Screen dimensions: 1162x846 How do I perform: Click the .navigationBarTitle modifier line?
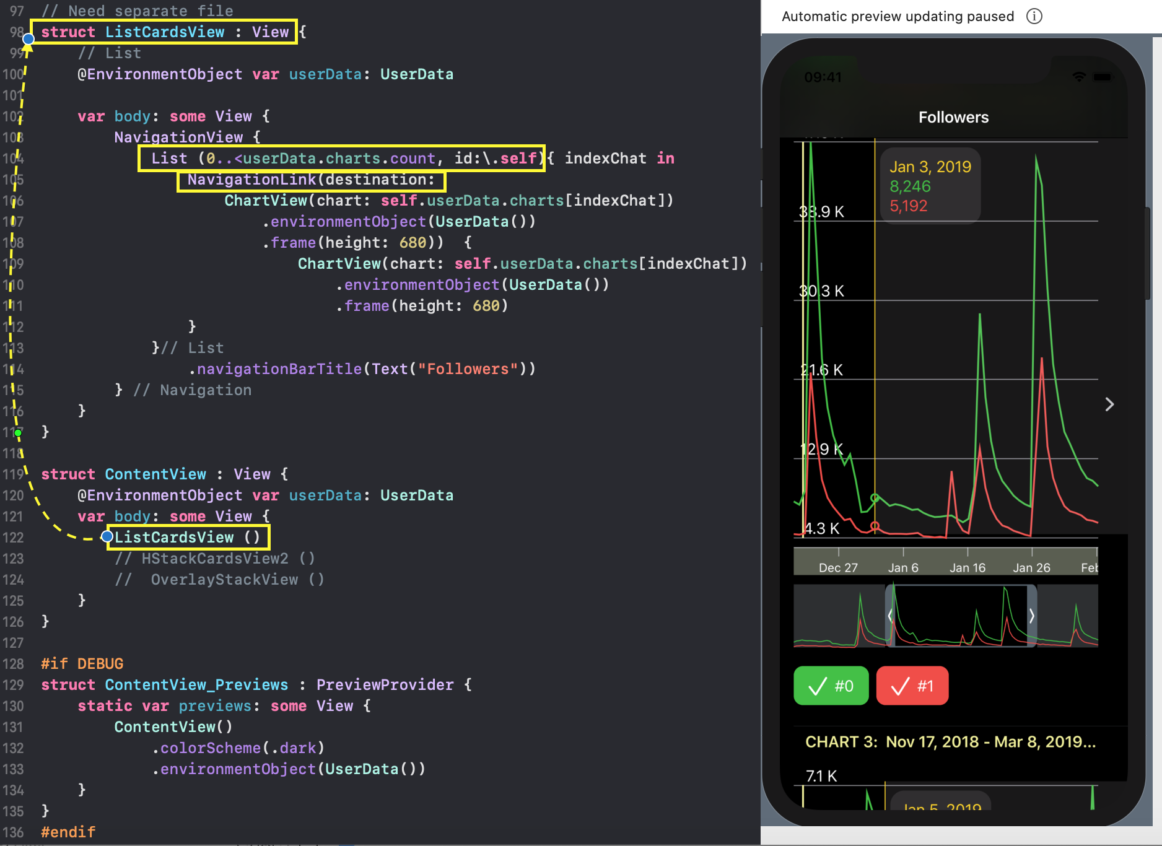362,369
